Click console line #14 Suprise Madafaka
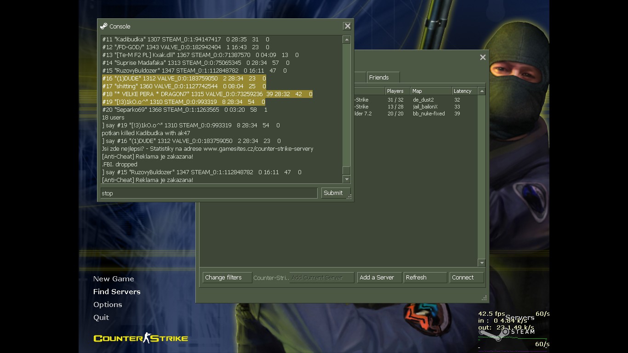Viewport: 628px width, 353px height. pyautogui.click(x=195, y=63)
